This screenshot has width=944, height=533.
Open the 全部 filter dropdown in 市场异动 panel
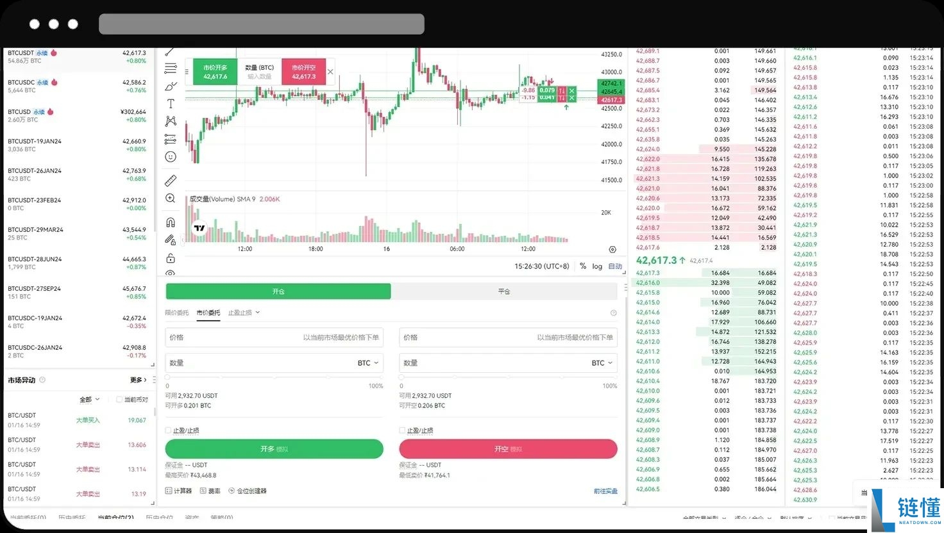click(x=87, y=399)
